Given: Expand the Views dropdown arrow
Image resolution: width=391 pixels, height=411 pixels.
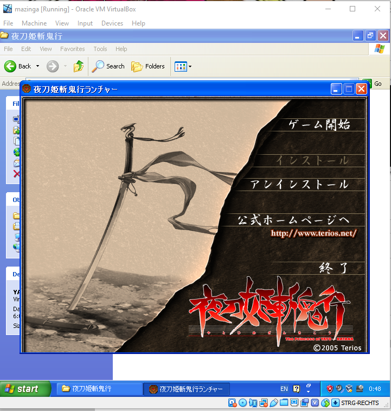Looking at the screenshot, I should point(190,67).
